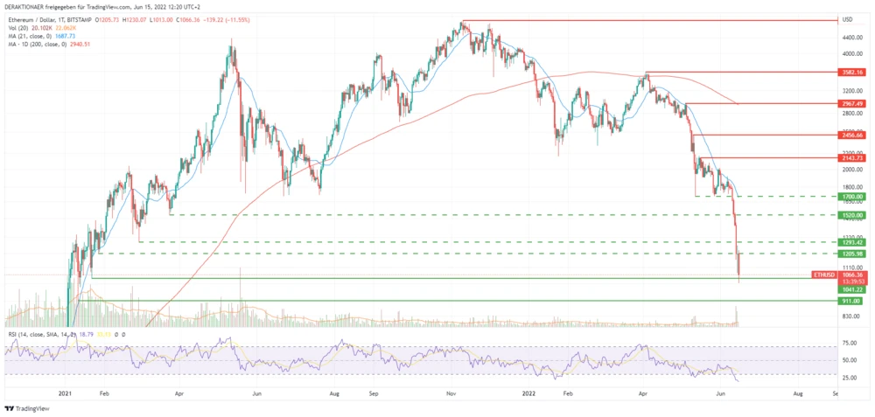
Task: Select the 2143.73 red price label
Action: click(x=851, y=158)
